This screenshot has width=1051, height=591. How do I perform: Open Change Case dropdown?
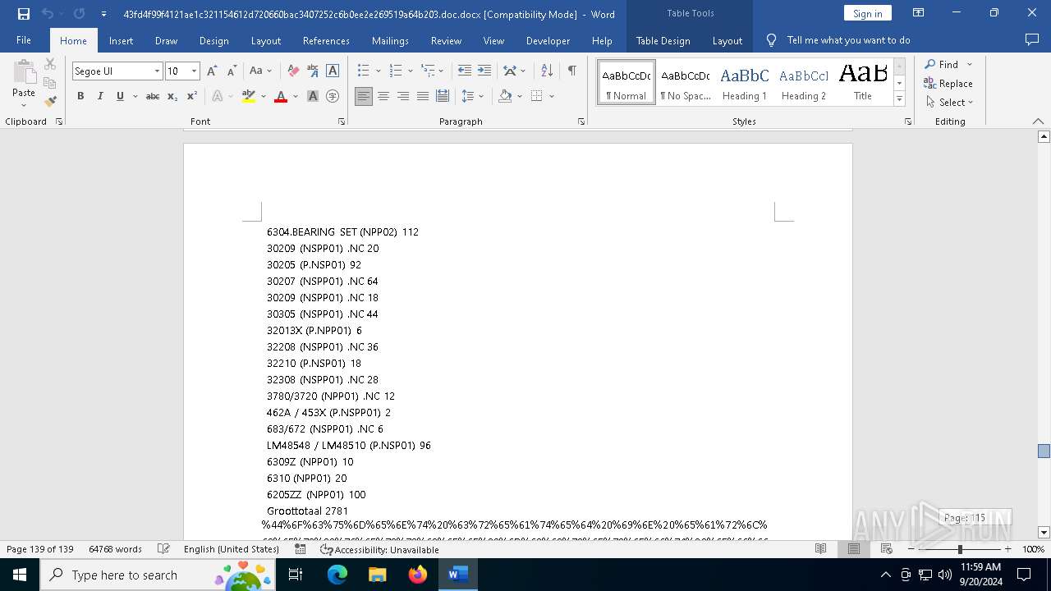[260, 71]
